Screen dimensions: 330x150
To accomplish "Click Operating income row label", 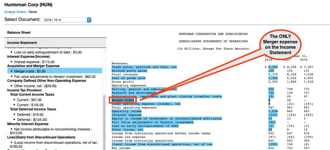I will click(126, 111).
